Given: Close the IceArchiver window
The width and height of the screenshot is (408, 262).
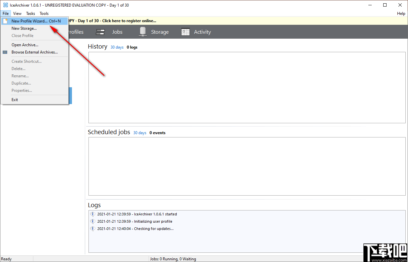Looking at the screenshot, I should tap(400, 5).
